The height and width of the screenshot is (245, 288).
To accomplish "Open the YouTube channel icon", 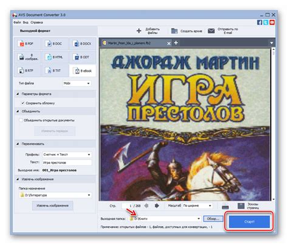I will (x=272, y=22).
